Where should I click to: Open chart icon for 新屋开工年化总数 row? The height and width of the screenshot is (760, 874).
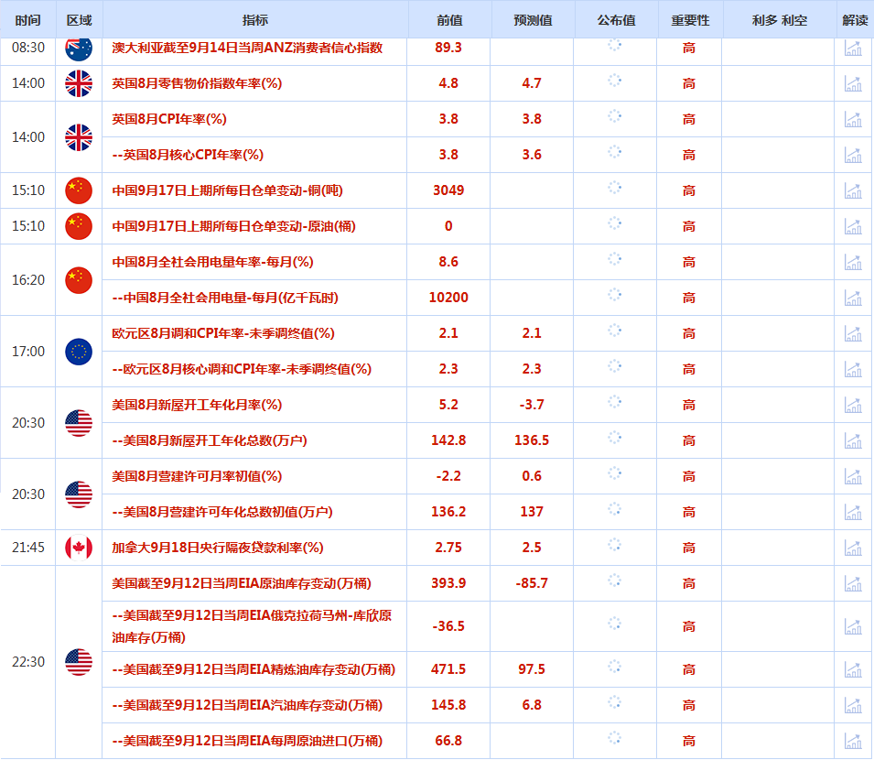853,441
